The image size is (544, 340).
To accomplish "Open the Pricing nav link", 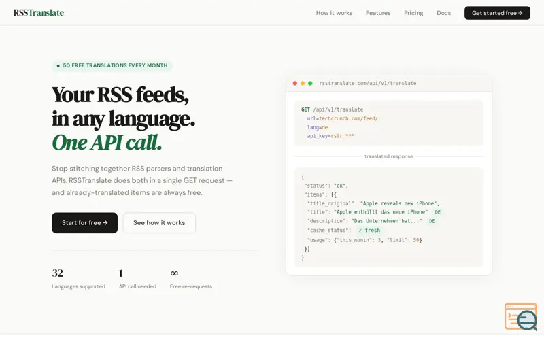I will click(x=413, y=13).
